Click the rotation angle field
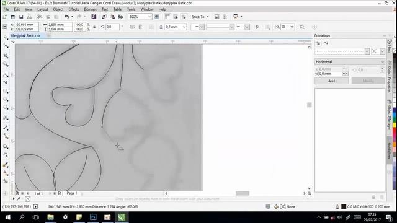The width and height of the screenshot is (397, 223). point(112,27)
